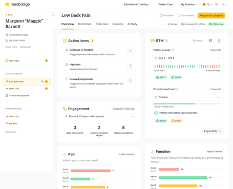Click the Hand - OT notification badge
The width and height of the screenshot is (233, 189).
click(x=46, y=89)
